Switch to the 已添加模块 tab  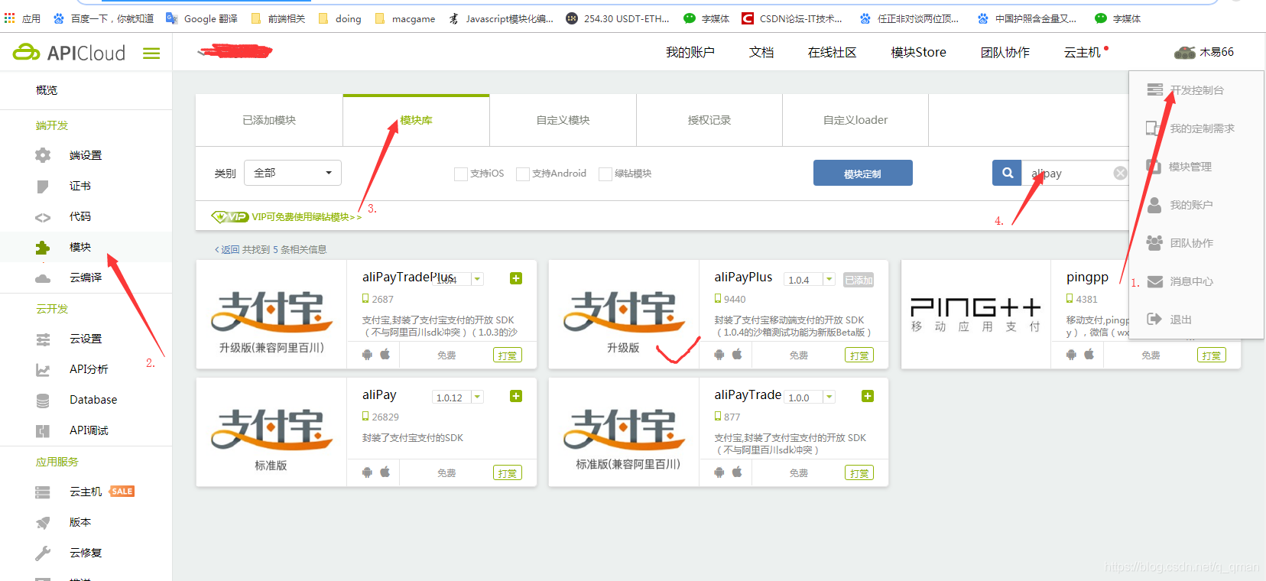click(269, 120)
